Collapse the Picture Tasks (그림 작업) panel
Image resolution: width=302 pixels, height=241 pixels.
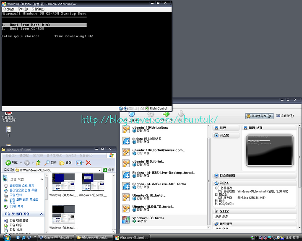[42, 179]
